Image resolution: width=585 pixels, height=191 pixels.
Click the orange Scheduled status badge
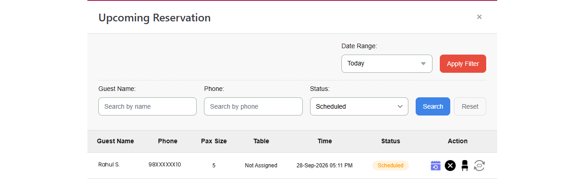tap(391, 166)
